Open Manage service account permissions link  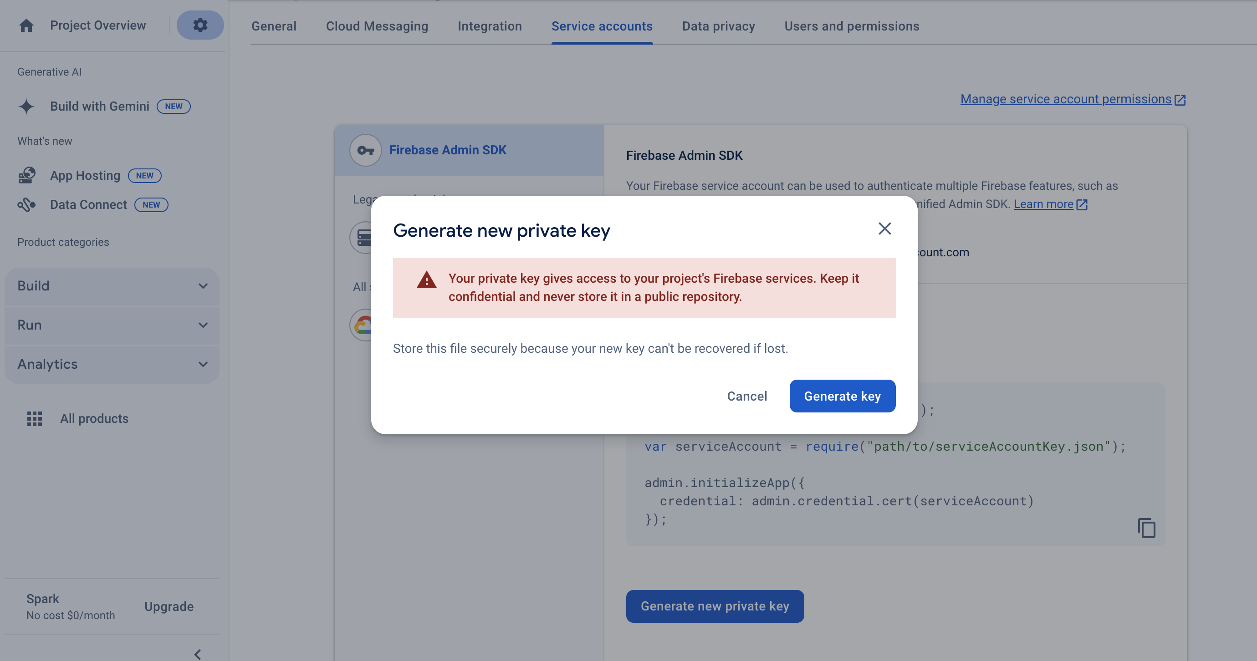click(x=1066, y=99)
